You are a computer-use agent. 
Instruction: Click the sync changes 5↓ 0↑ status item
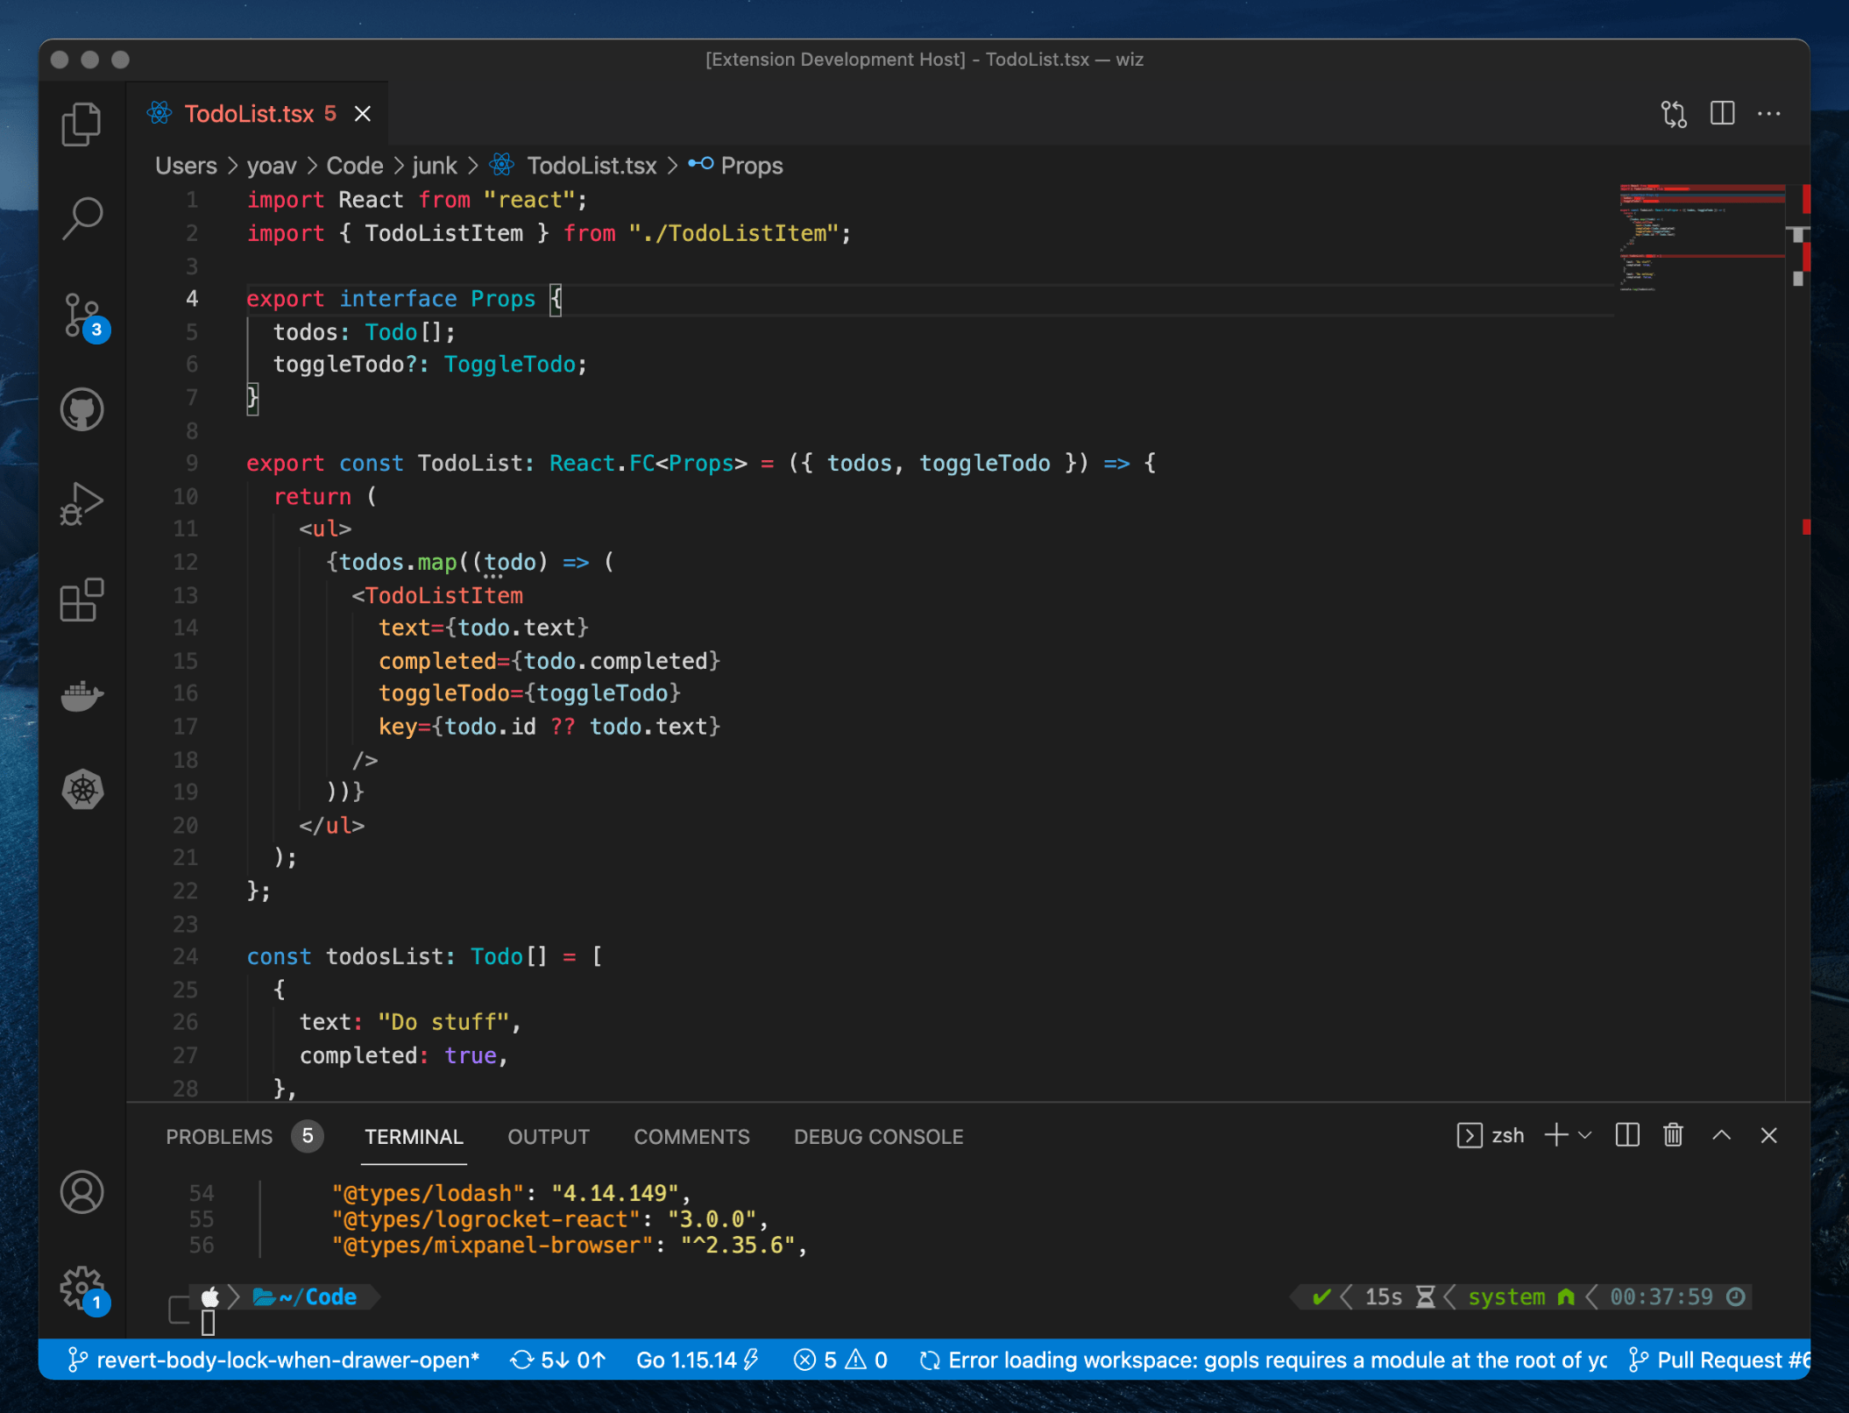558,1360
